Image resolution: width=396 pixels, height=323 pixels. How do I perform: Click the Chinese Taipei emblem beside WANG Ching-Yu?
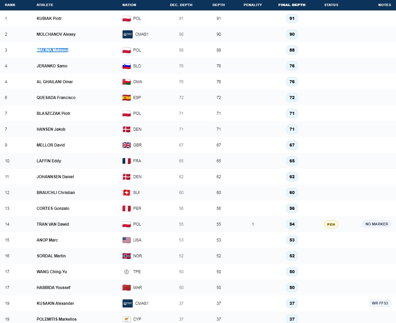pyautogui.click(x=127, y=271)
